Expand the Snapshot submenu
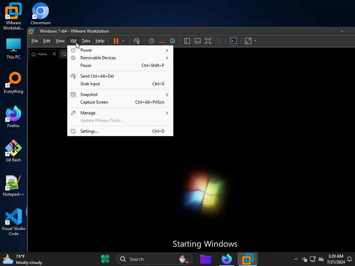The width and height of the screenshot is (355, 266). point(120,95)
